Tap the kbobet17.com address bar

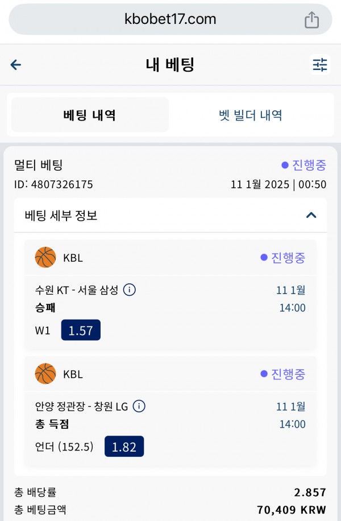170,19
